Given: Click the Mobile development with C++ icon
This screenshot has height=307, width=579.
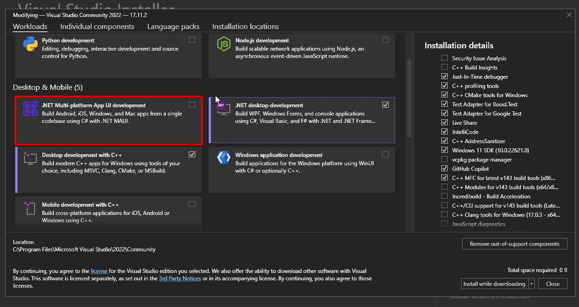Looking at the screenshot, I should click(30, 209).
